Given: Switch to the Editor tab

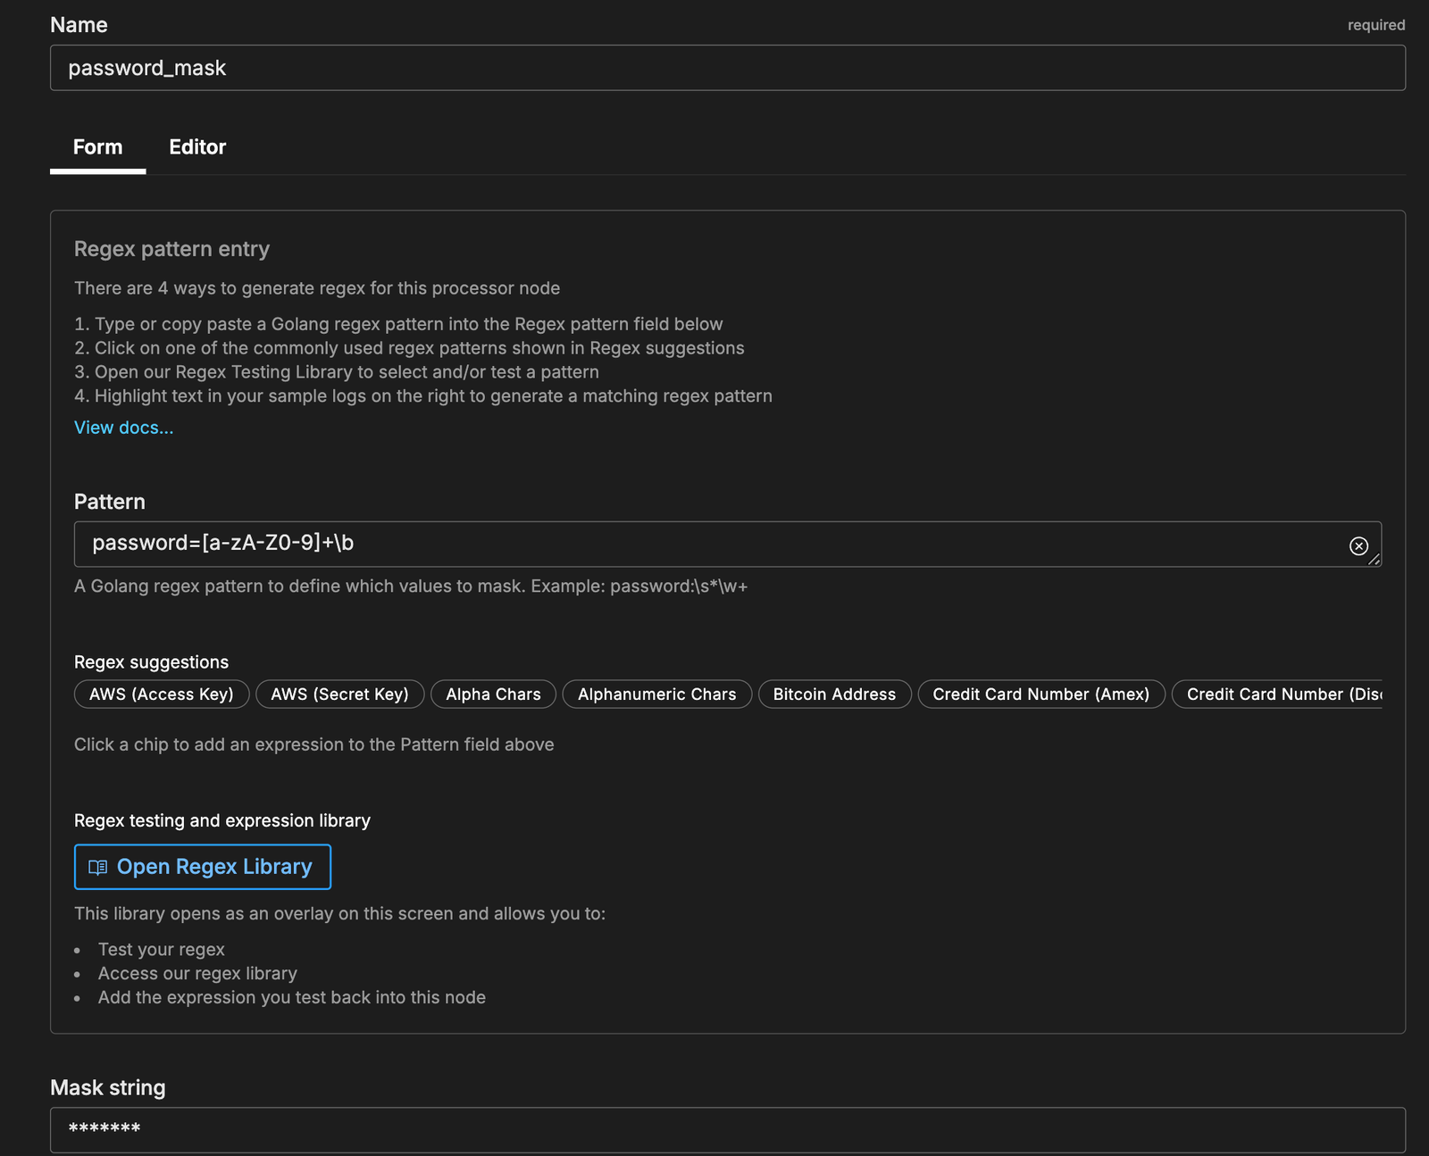Looking at the screenshot, I should click(197, 147).
